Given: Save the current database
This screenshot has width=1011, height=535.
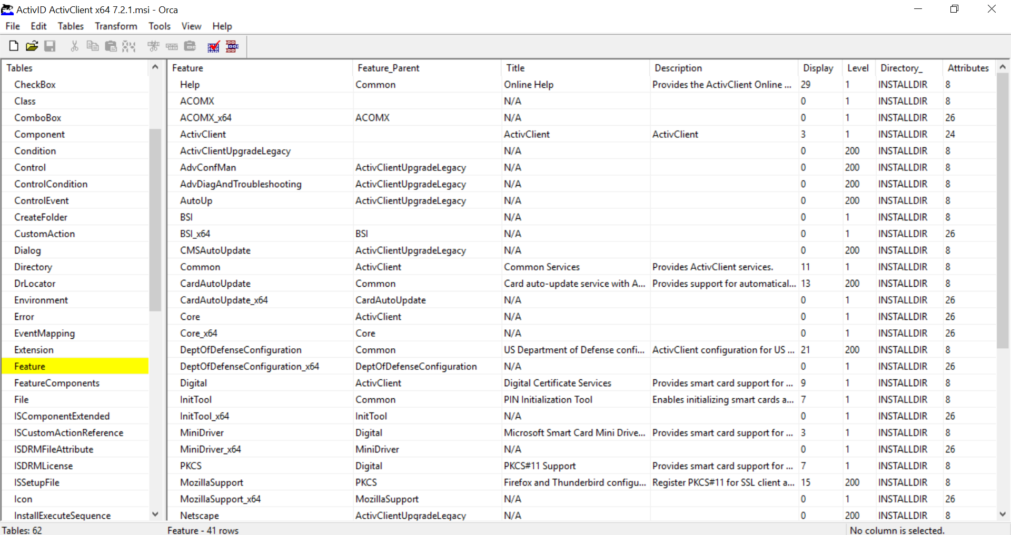Looking at the screenshot, I should [x=50, y=46].
